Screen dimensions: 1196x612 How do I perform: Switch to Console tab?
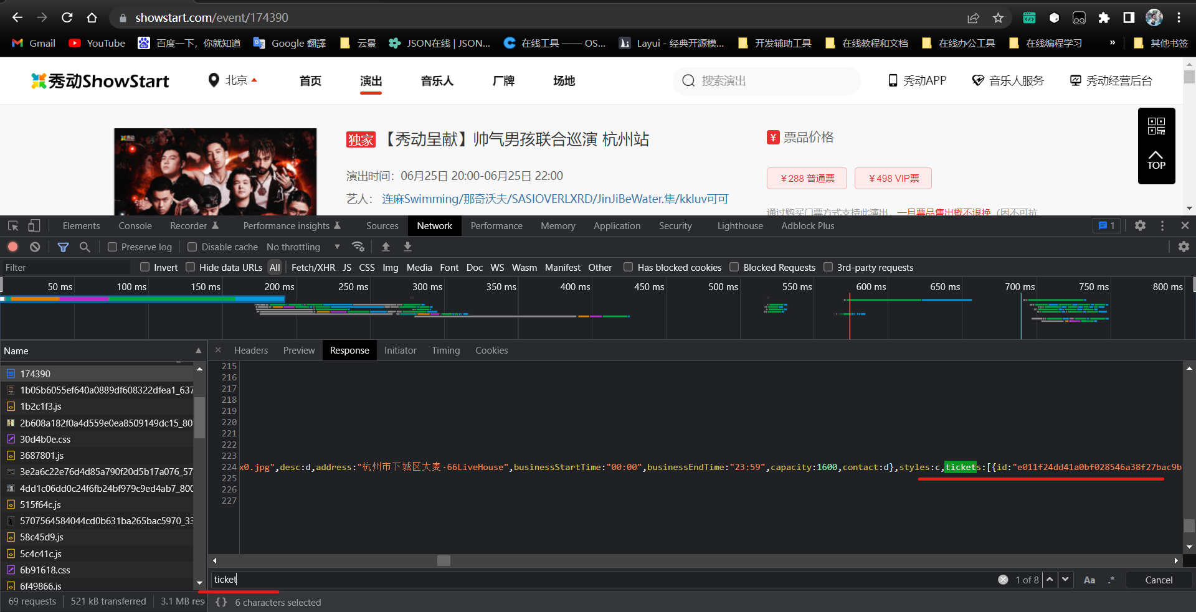[x=135, y=225]
